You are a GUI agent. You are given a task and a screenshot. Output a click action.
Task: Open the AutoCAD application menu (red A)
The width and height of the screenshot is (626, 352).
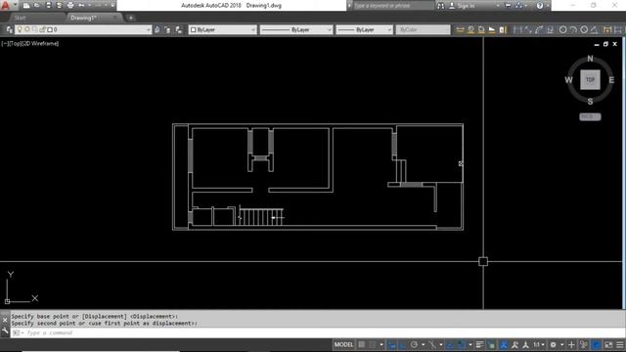click(6, 5)
